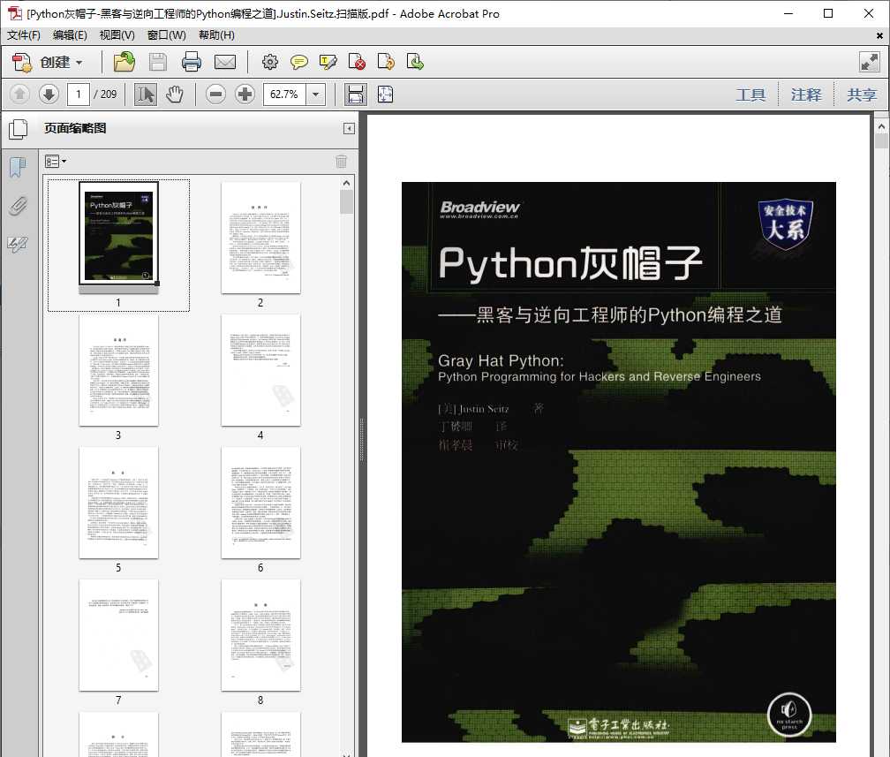This screenshot has height=757, width=890.
Task: Click the 62.7% zoom level field
Action: tap(285, 95)
